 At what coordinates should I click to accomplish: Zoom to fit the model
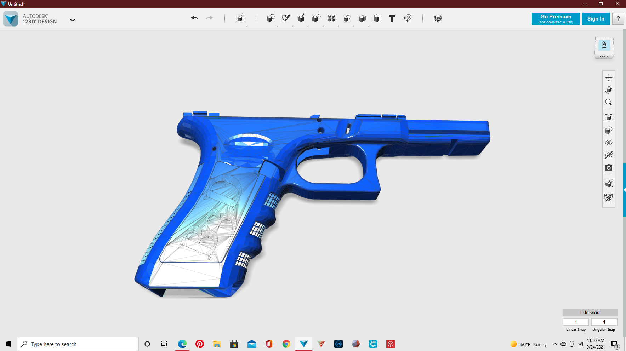tap(609, 117)
